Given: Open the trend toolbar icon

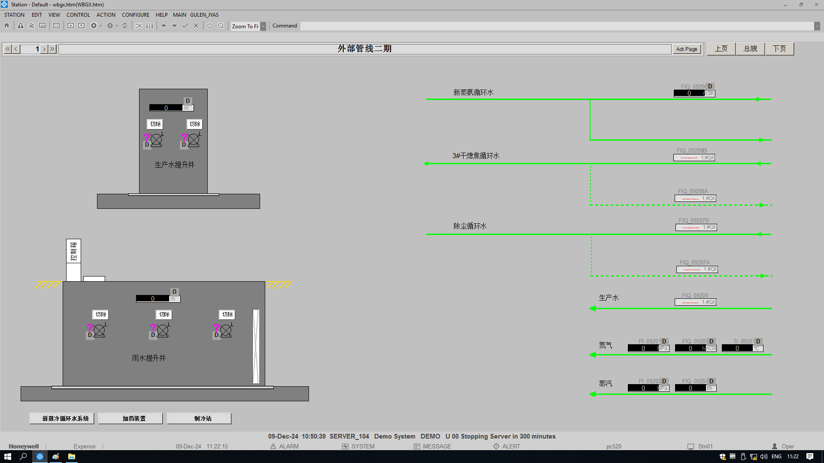Looking at the screenshot, I should (139, 26).
